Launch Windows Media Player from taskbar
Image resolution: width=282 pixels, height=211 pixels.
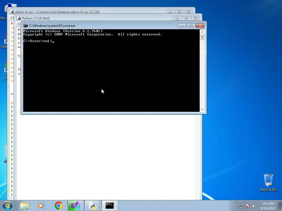pos(41,206)
